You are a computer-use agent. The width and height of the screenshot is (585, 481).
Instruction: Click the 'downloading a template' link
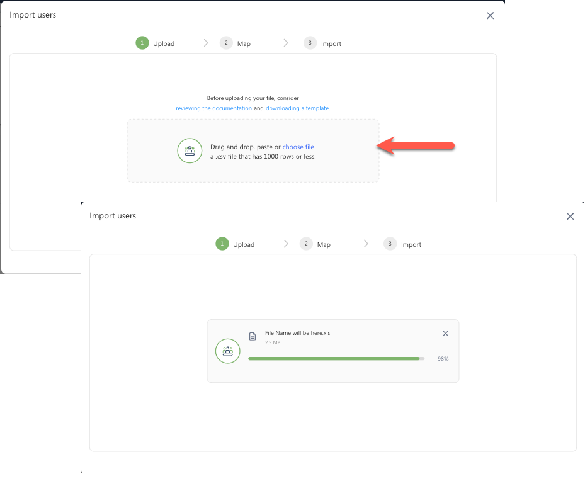(297, 108)
